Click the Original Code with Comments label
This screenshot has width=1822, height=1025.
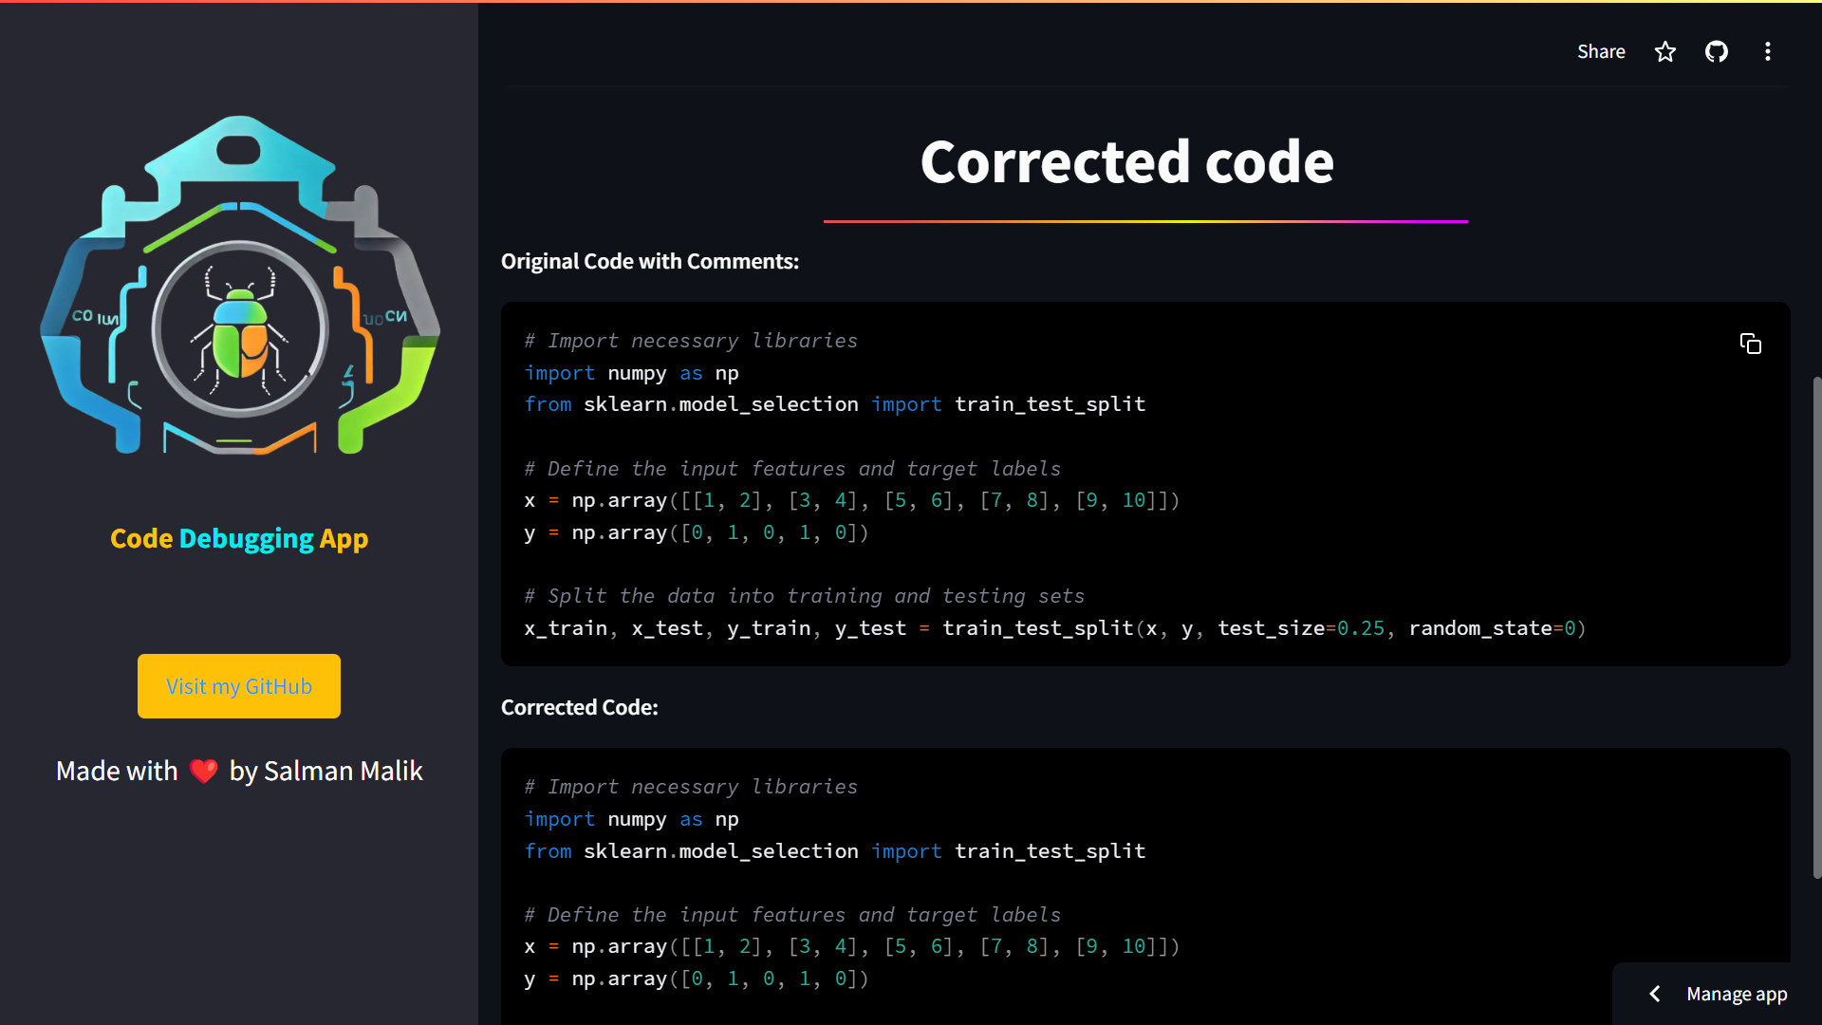650,261
